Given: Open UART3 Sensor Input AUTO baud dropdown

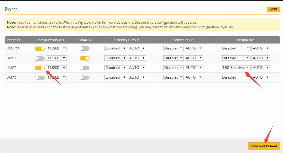Looking at the screenshot, I should click(194, 68).
